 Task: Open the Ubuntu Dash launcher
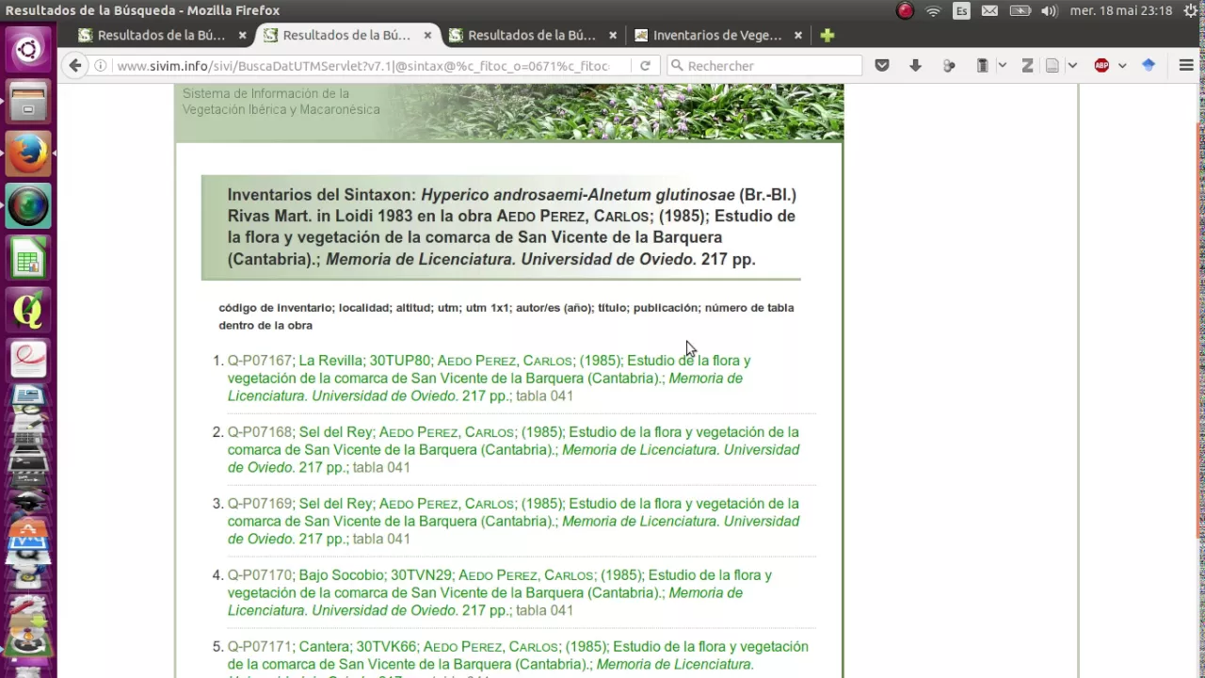[27, 49]
